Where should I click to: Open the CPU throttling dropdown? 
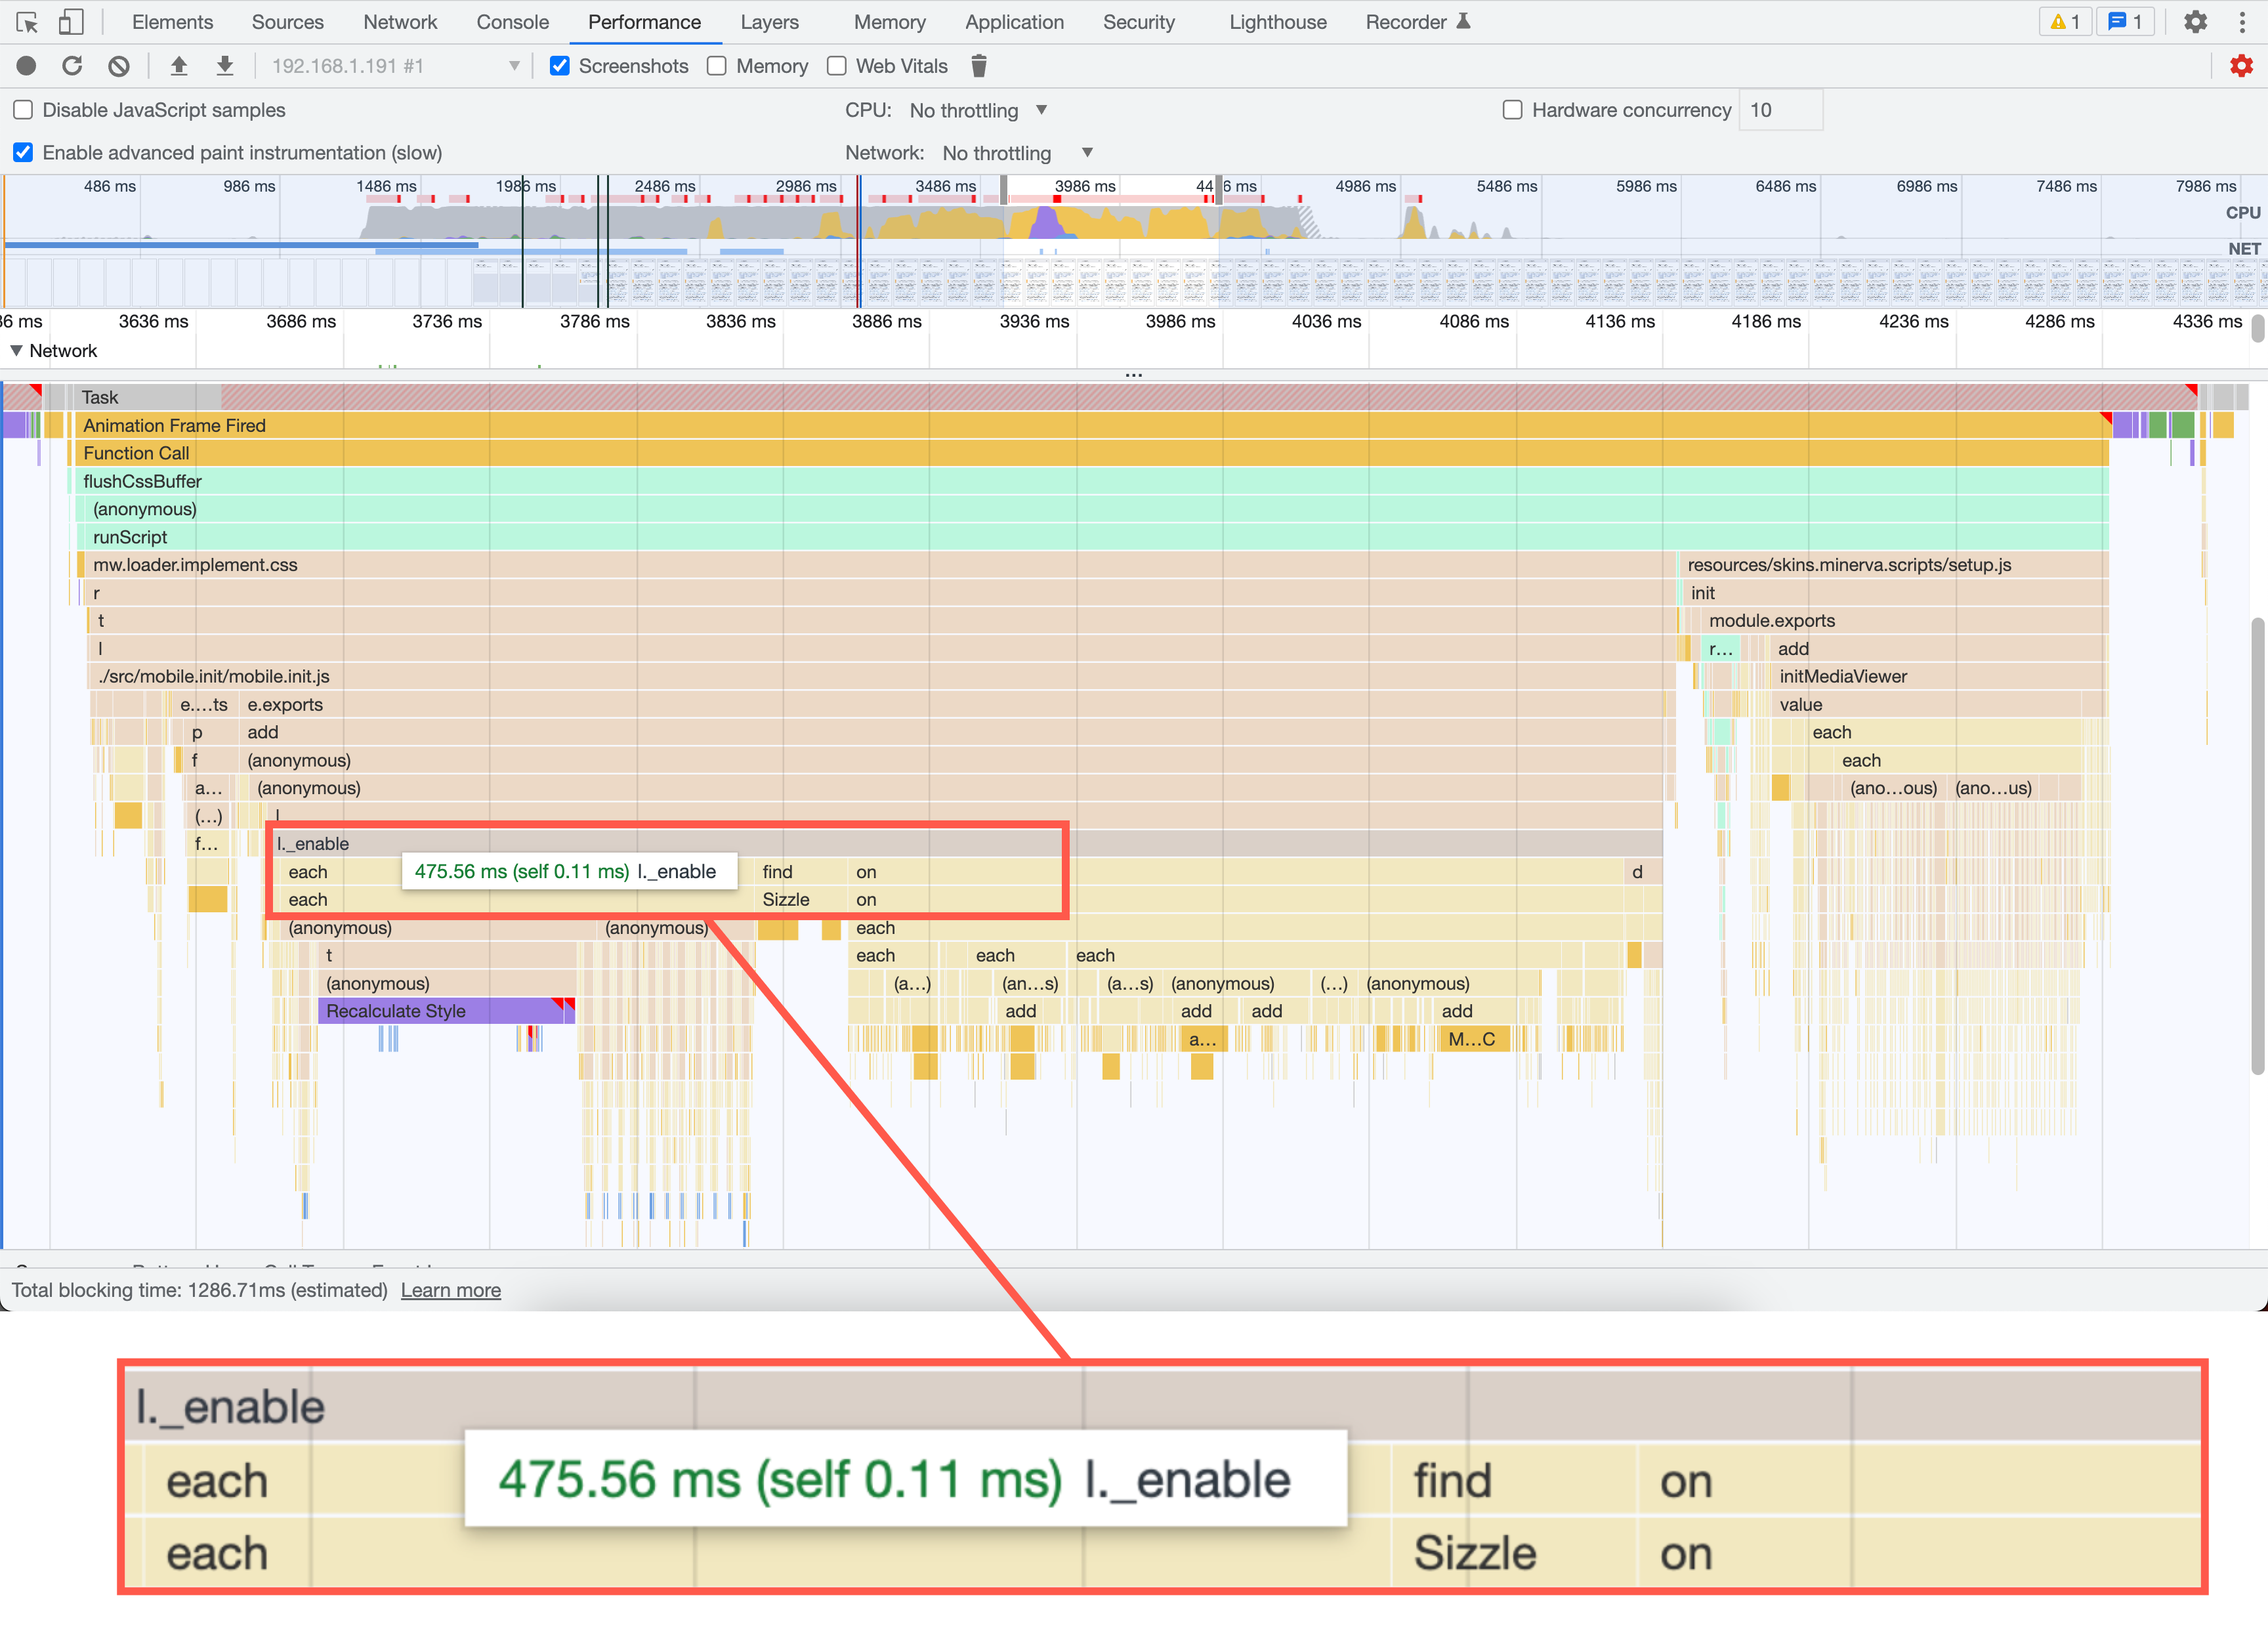(979, 110)
